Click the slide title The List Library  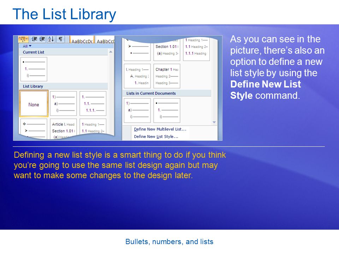click(x=64, y=14)
